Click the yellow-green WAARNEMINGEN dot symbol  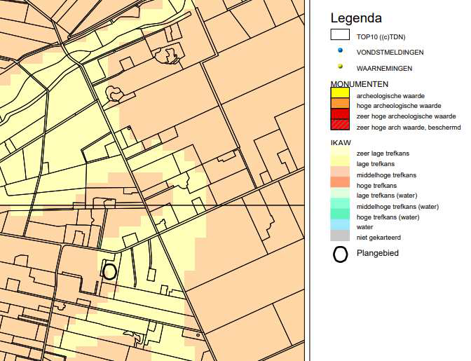(341, 67)
